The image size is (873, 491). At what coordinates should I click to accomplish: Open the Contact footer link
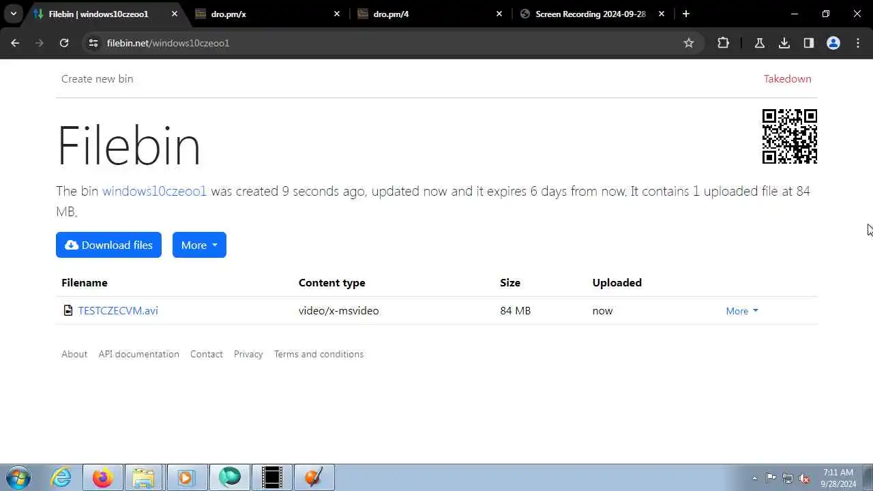pyautogui.click(x=206, y=355)
